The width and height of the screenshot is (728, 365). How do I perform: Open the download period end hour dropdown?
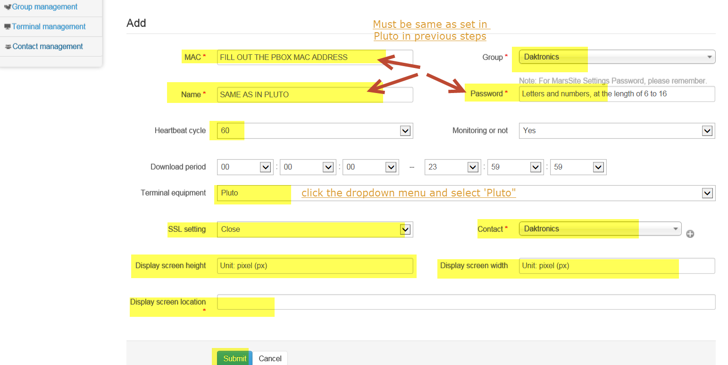pos(453,167)
